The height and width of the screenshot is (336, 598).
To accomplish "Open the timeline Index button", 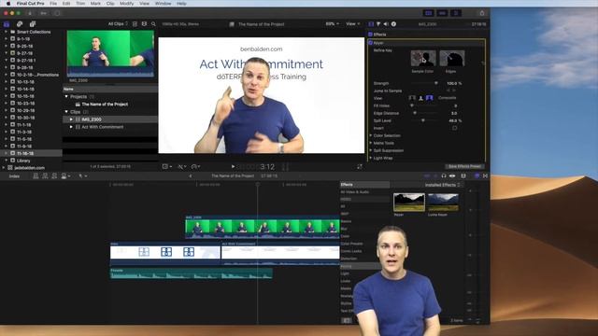I will (x=14, y=176).
